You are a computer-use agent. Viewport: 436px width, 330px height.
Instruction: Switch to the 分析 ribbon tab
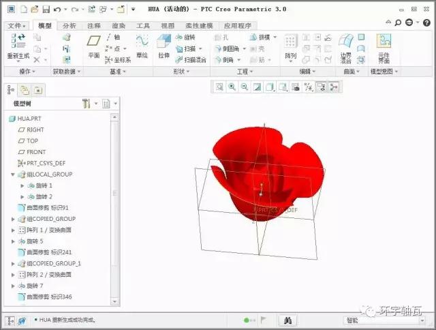(x=69, y=25)
